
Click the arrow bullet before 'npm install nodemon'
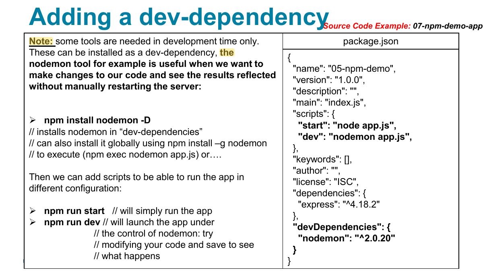pos(33,120)
